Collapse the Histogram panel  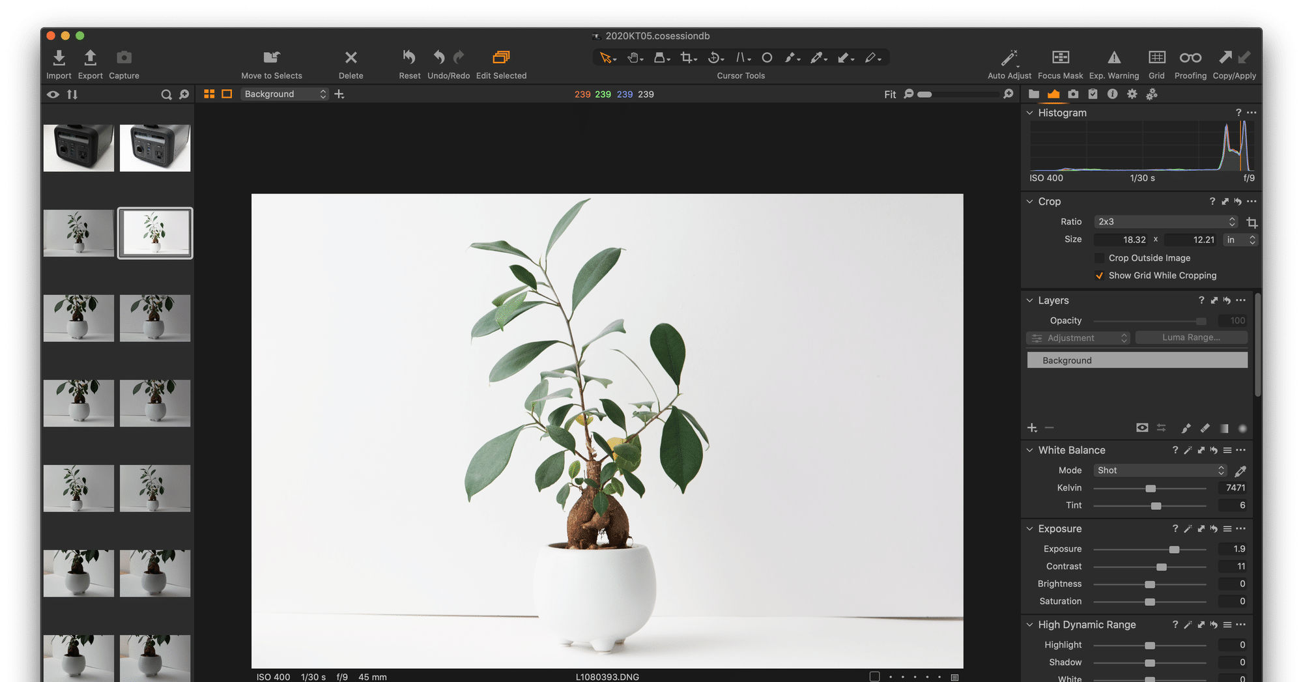point(1030,113)
